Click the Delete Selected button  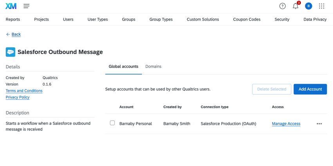(x=271, y=89)
